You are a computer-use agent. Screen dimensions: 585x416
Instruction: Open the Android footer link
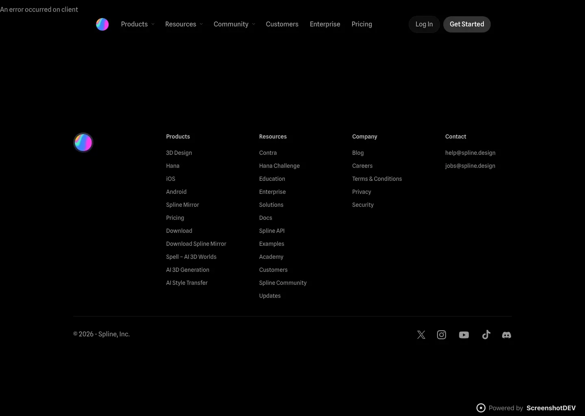tap(176, 192)
